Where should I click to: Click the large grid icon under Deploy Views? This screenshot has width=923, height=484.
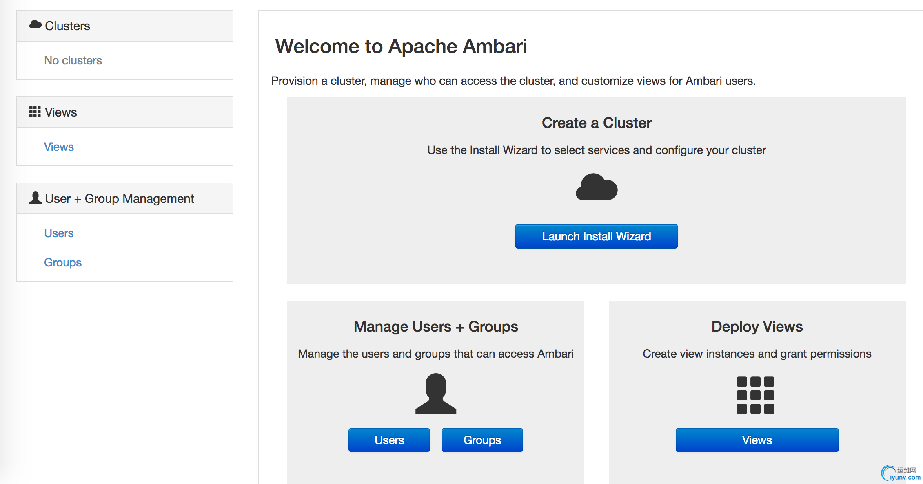755,395
